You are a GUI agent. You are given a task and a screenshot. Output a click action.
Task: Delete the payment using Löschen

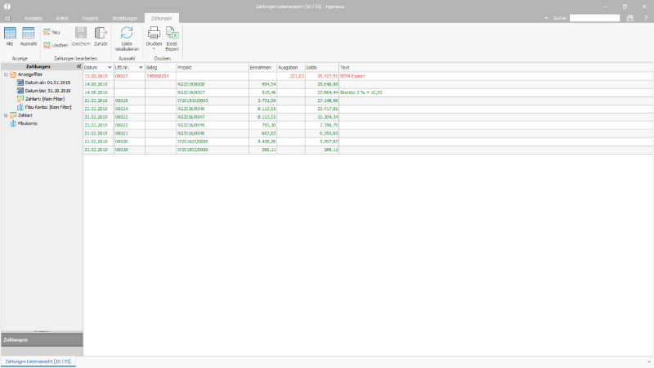click(x=56, y=45)
